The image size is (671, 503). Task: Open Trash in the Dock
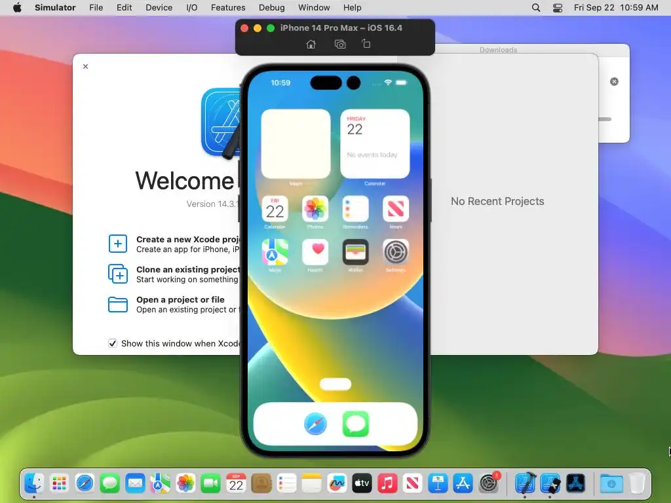(637, 483)
